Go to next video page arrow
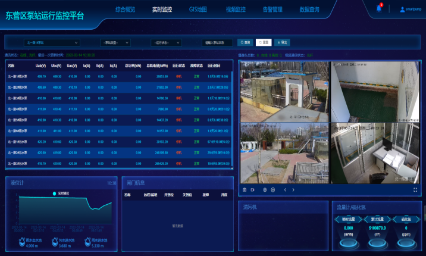This screenshot has width=426, height=256. tap(293, 190)
